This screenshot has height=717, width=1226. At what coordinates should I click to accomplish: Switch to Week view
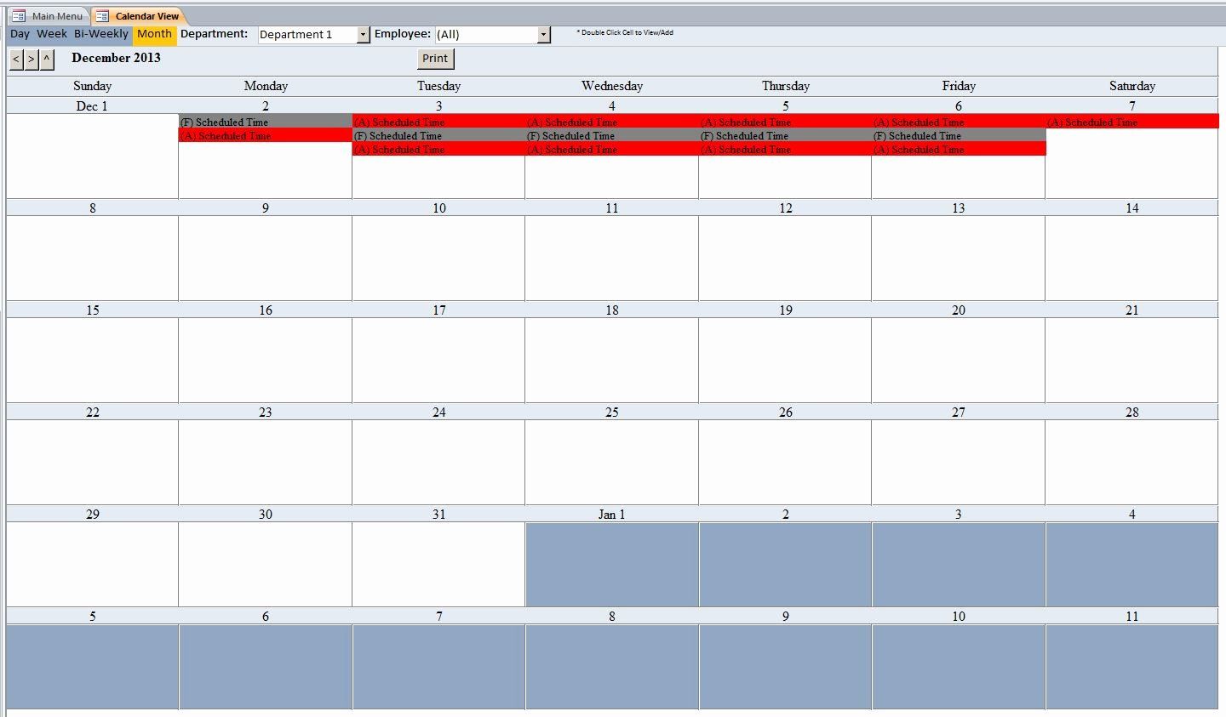coord(51,34)
